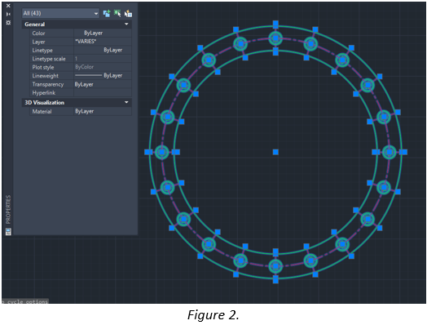Collapse the 3D Visualization section
The width and height of the screenshot is (427, 325).
pos(126,102)
